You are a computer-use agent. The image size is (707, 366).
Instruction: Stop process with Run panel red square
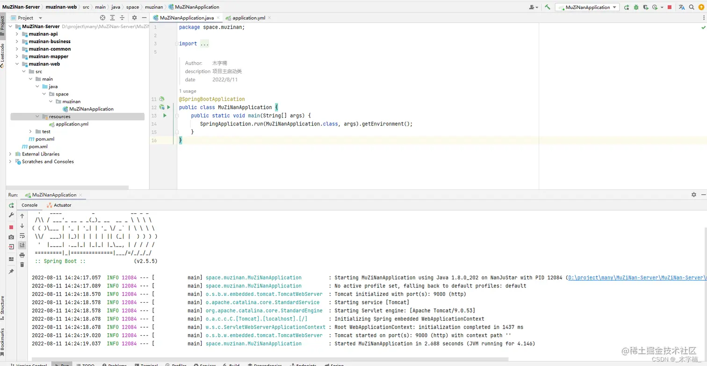pos(11,227)
